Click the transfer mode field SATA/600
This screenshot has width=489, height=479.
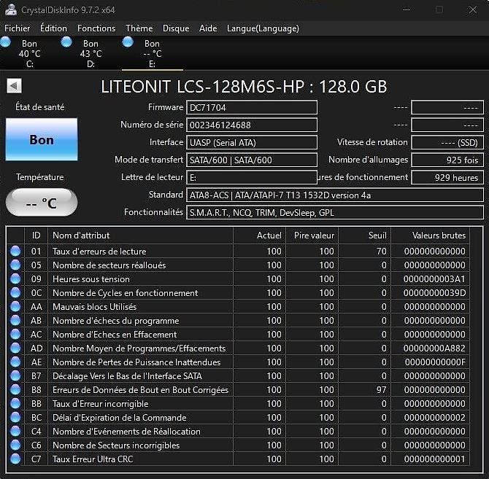pos(252,160)
